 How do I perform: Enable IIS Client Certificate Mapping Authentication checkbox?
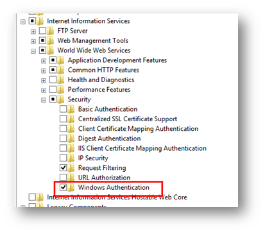(63, 148)
